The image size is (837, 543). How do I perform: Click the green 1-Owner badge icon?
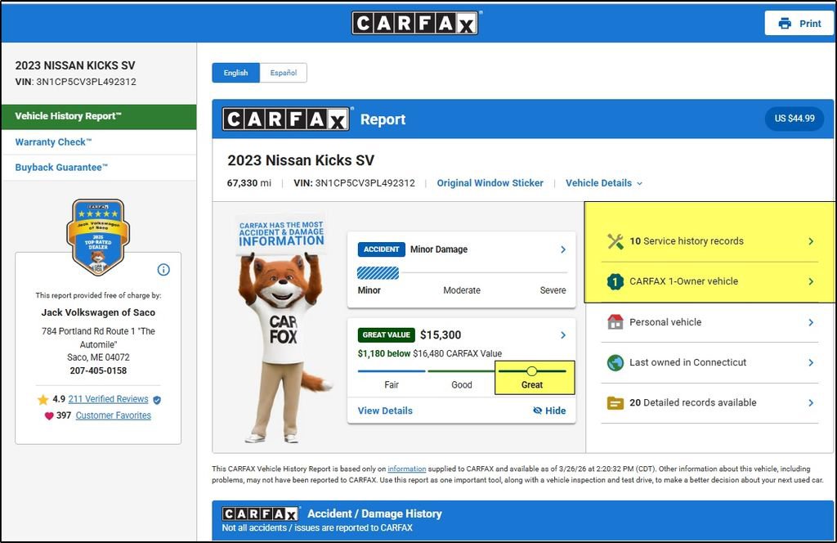615,281
